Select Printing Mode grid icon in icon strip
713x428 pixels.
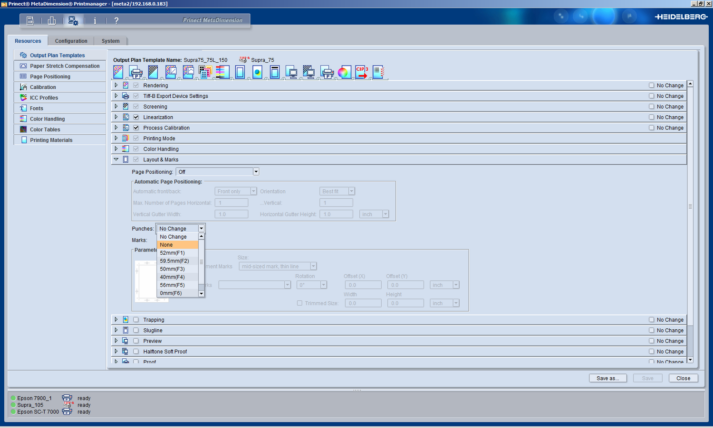point(205,72)
